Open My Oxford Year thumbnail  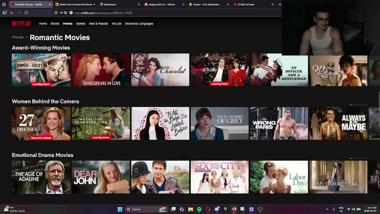(x=338, y=177)
